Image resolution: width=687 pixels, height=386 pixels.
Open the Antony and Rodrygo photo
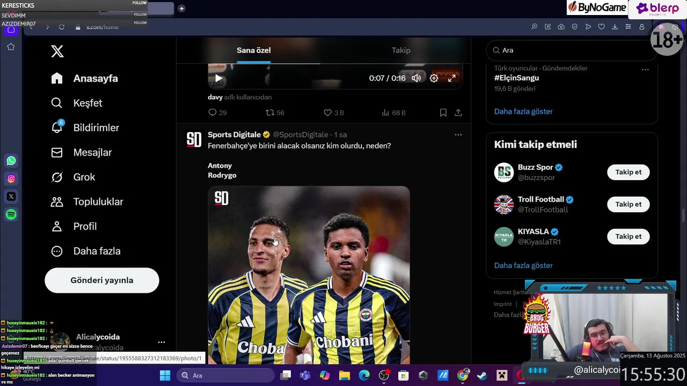click(x=309, y=275)
